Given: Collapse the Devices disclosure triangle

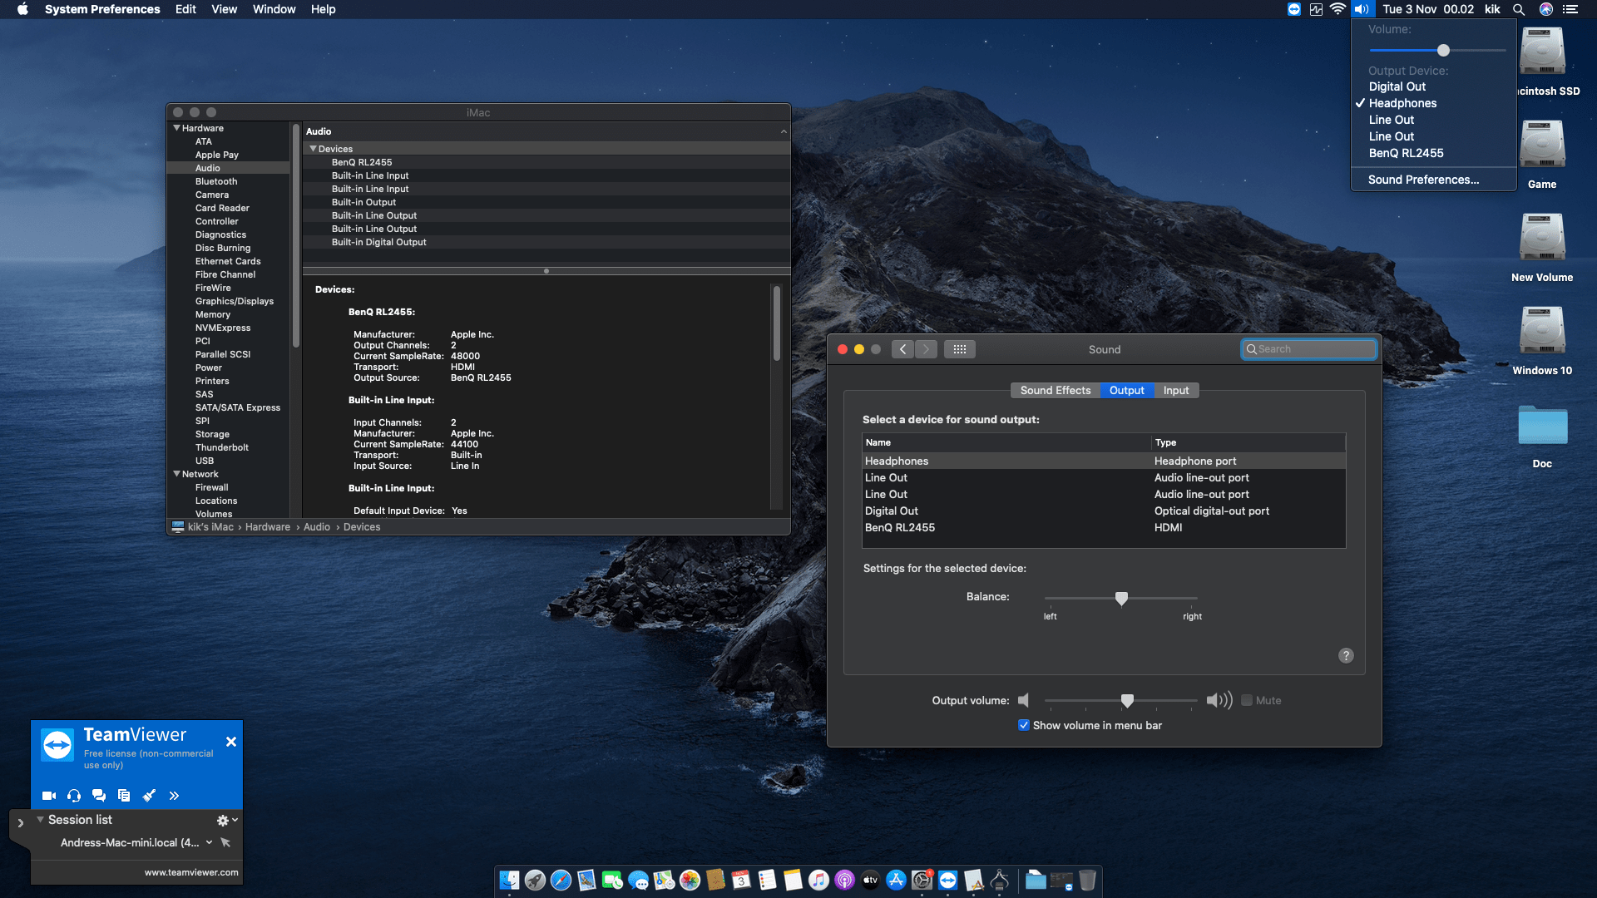Looking at the screenshot, I should [314, 149].
